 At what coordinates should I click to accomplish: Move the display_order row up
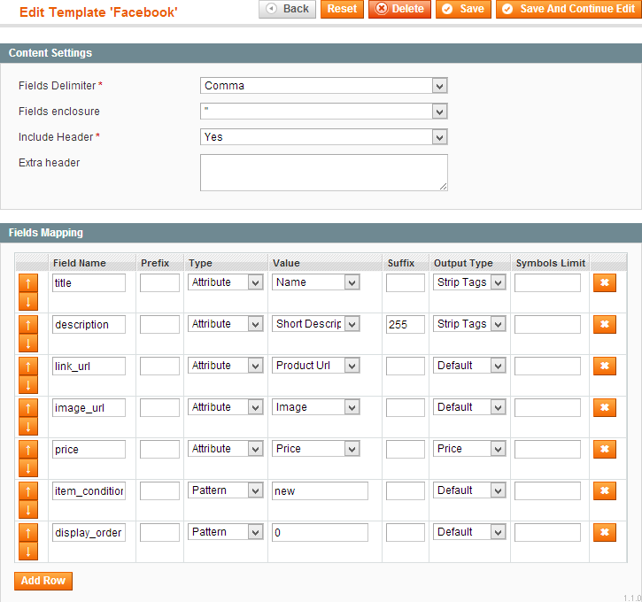pyautogui.click(x=28, y=533)
